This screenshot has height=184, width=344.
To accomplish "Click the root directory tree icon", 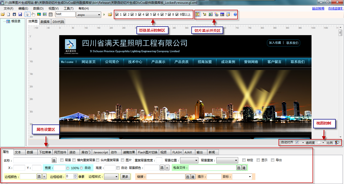I will (8, 22).
